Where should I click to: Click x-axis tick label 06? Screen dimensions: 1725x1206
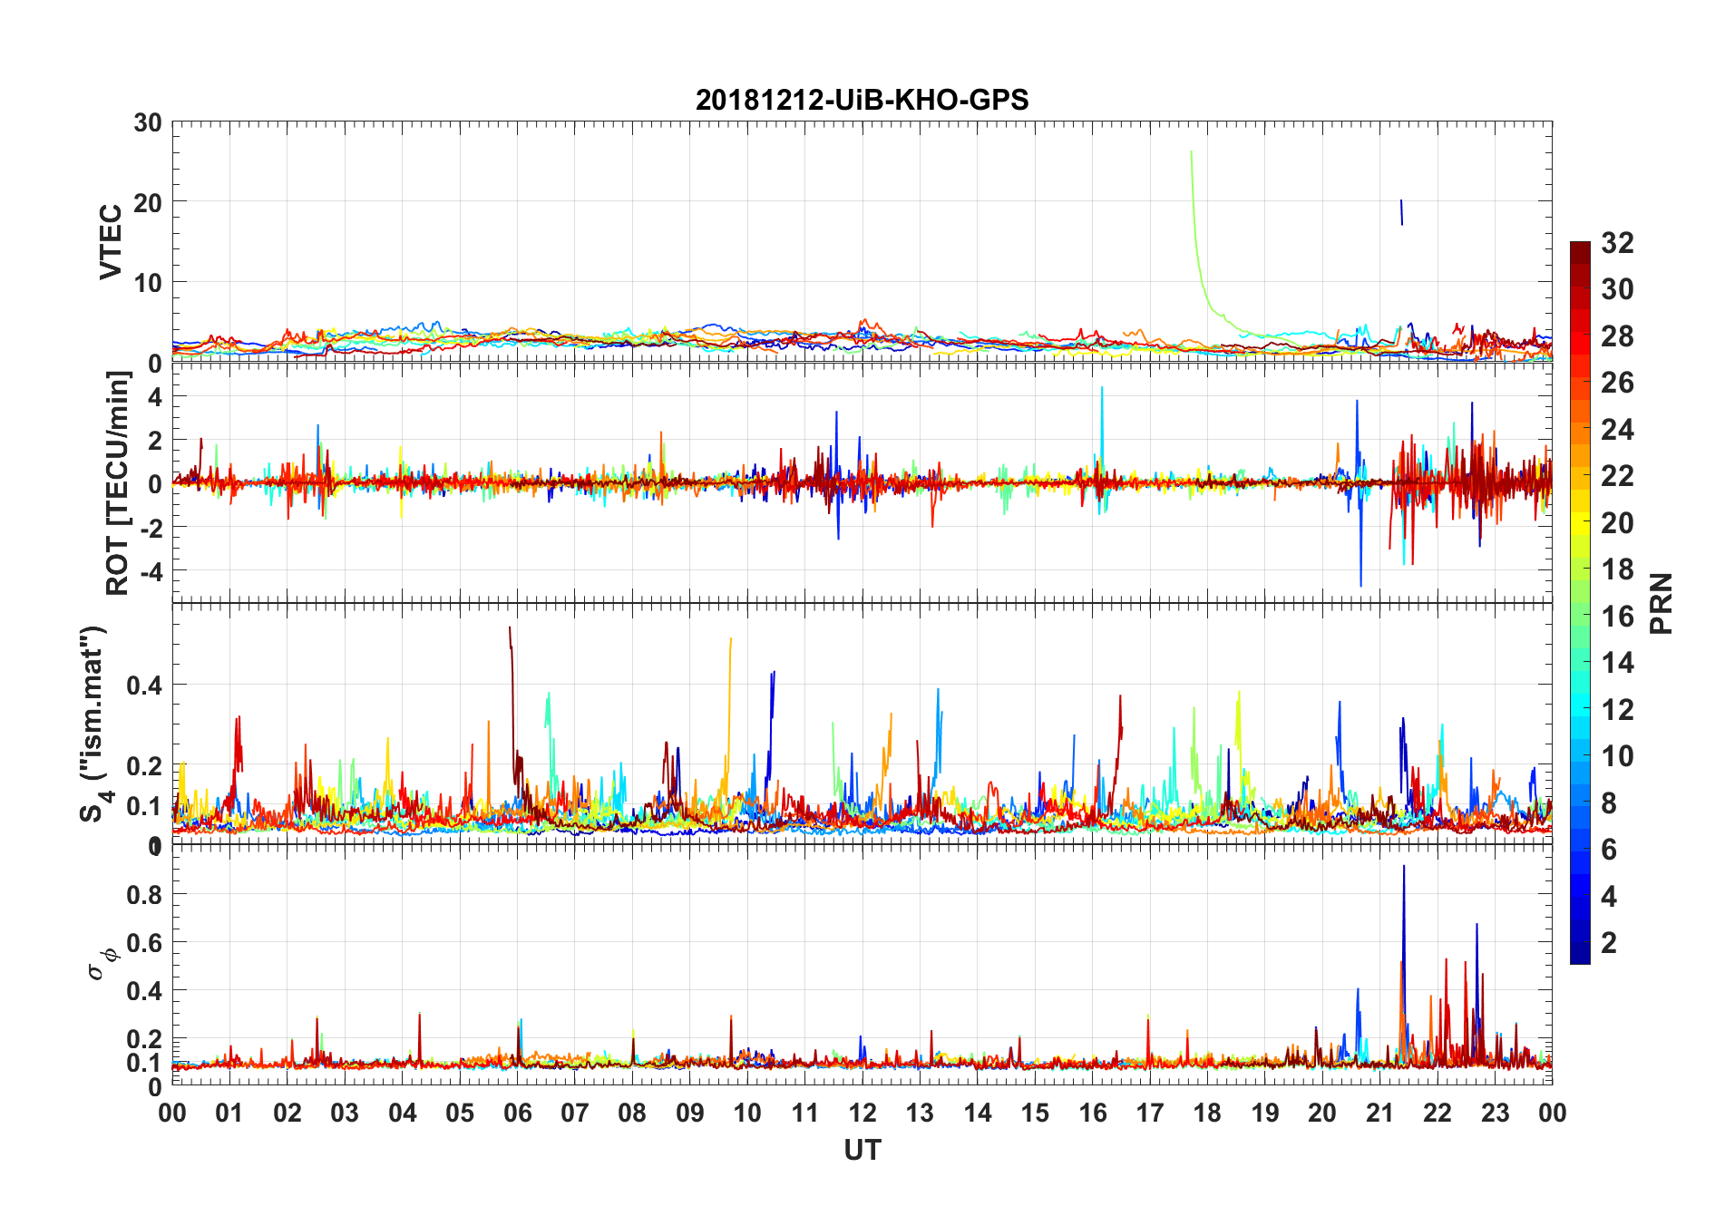pos(517,1113)
